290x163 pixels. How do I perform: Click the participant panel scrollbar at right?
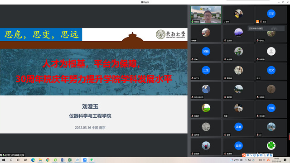point(289,137)
